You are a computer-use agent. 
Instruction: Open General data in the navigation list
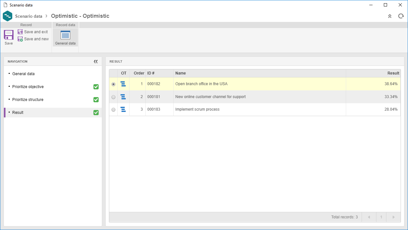(53, 74)
